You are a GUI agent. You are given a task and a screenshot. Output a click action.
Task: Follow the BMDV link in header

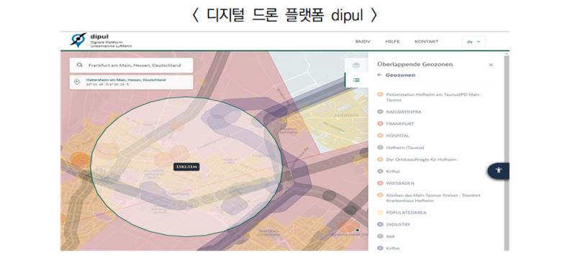tap(363, 42)
